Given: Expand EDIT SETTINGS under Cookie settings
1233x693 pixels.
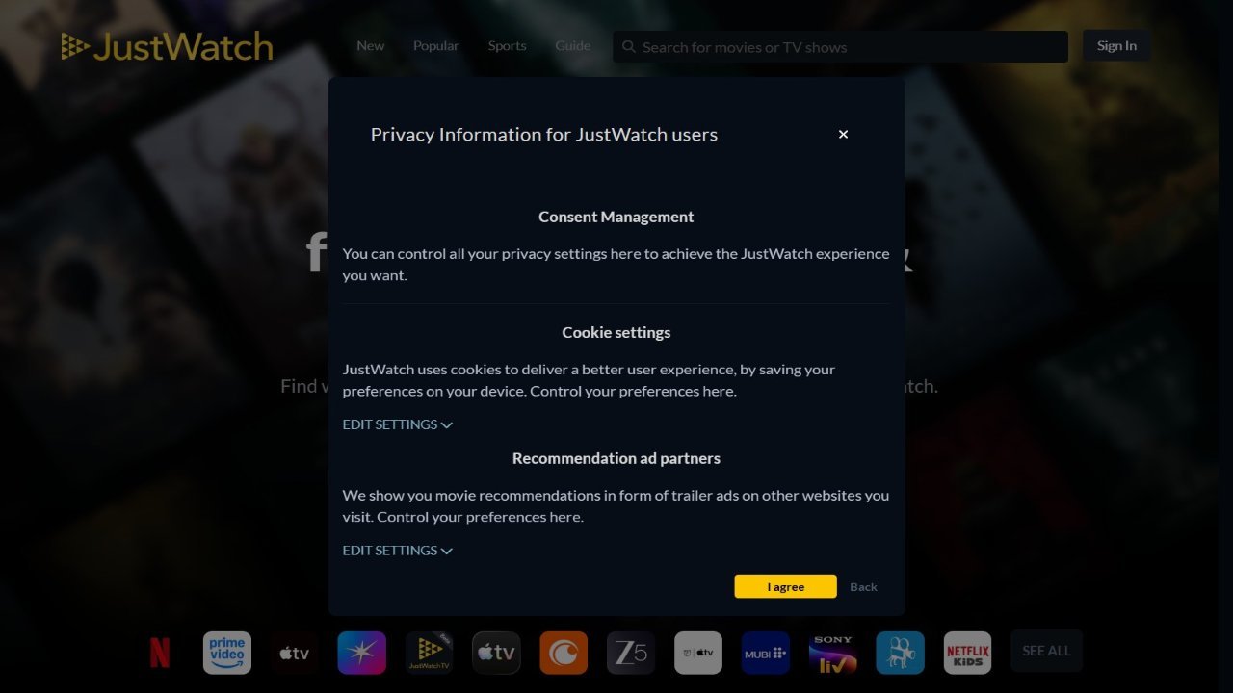Looking at the screenshot, I should point(397,424).
